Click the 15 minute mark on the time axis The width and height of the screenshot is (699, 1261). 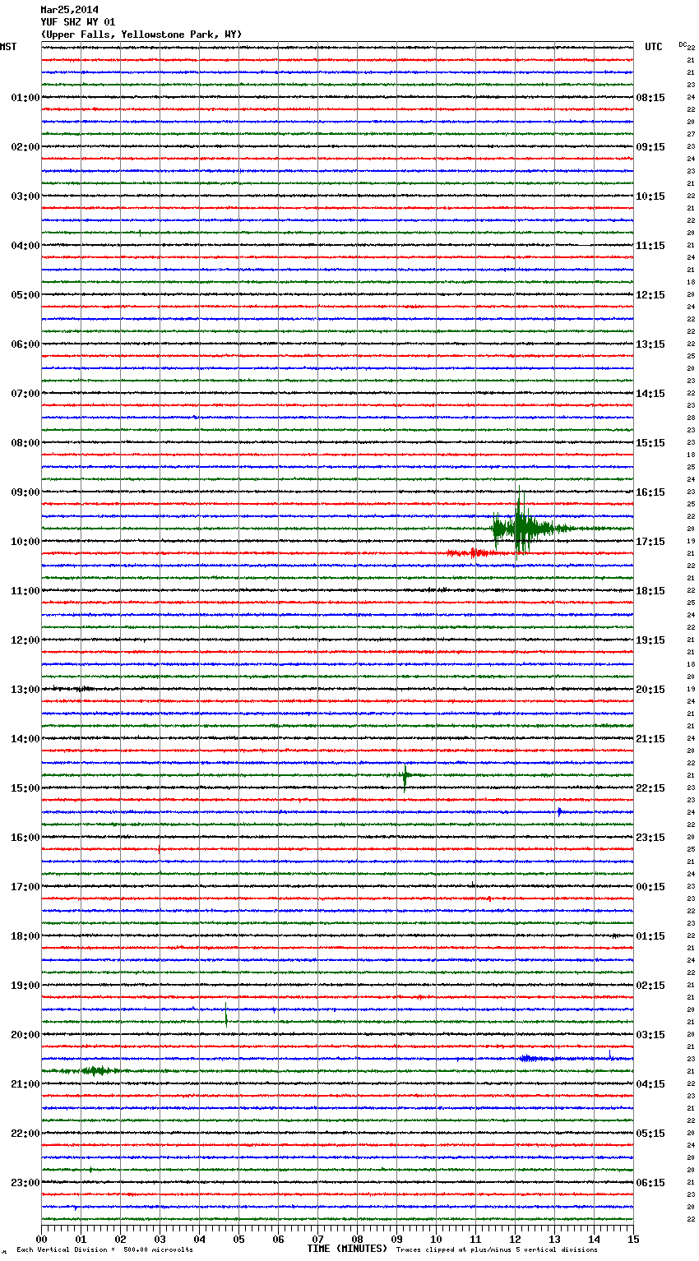(x=633, y=1239)
